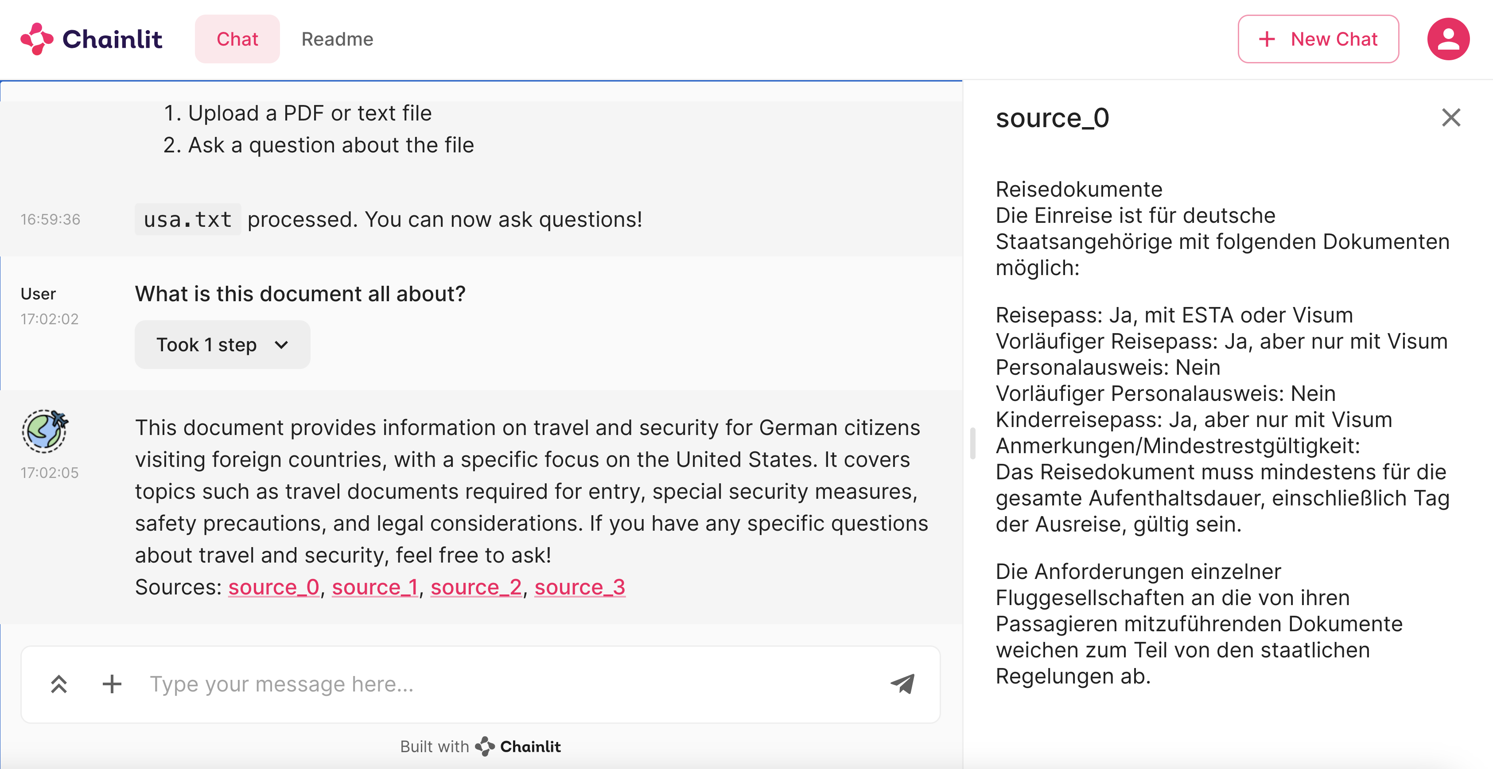The height and width of the screenshot is (769, 1493).
Task: Expand the 'Took 1 step' dropdown
Action: coord(221,344)
